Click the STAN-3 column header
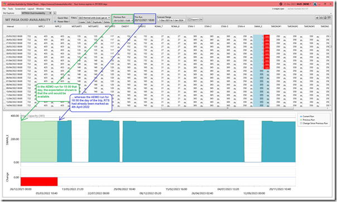This screenshot has height=202, width=337. 224,26
